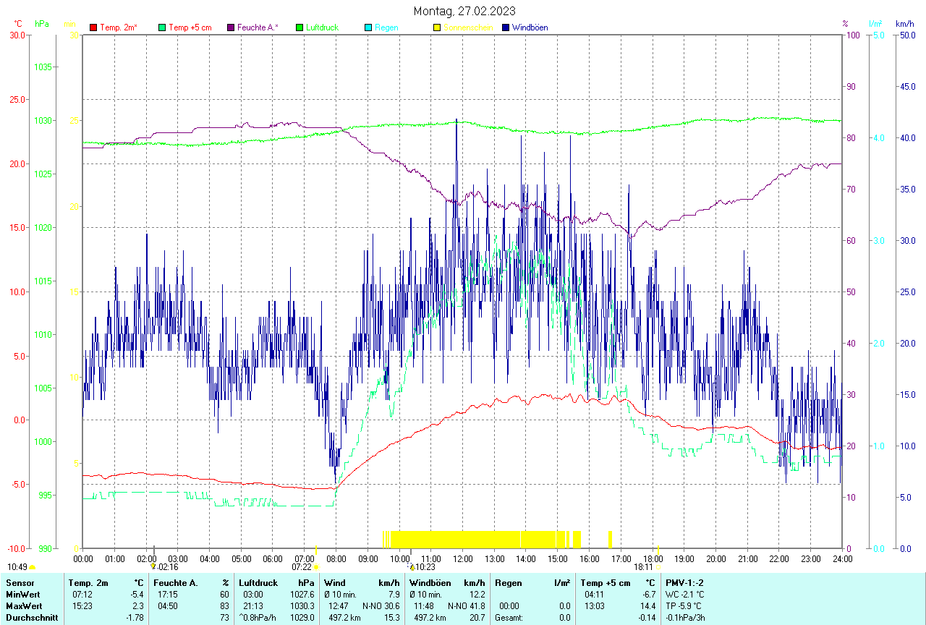Click the 12:00 time axis label
This screenshot has width=926, height=625.
pyautogui.click(x=463, y=558)
